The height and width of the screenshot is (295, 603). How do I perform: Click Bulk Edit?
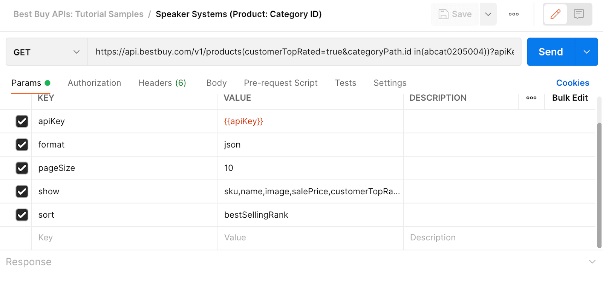tap(570, 98)
